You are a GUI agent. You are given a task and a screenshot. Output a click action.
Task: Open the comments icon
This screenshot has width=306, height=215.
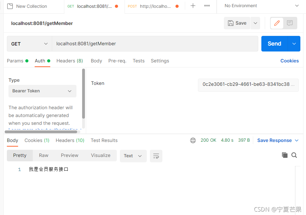coord(290,23)
